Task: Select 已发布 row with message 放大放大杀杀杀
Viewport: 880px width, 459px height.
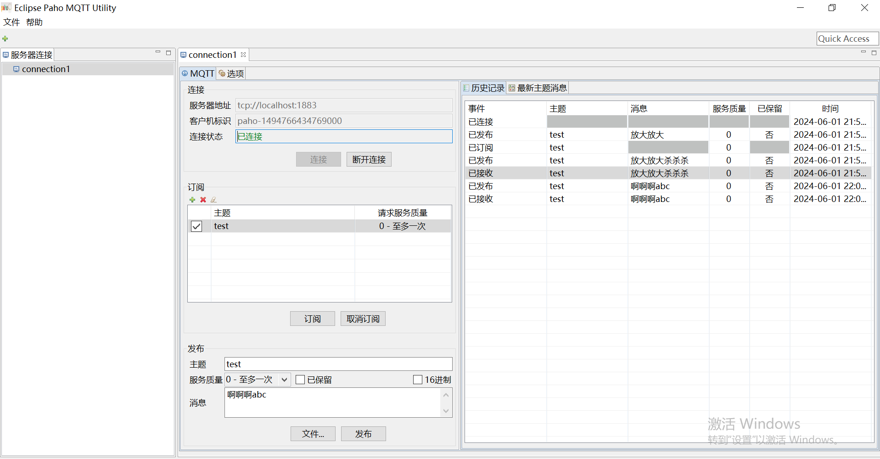Action: [668, 160]
